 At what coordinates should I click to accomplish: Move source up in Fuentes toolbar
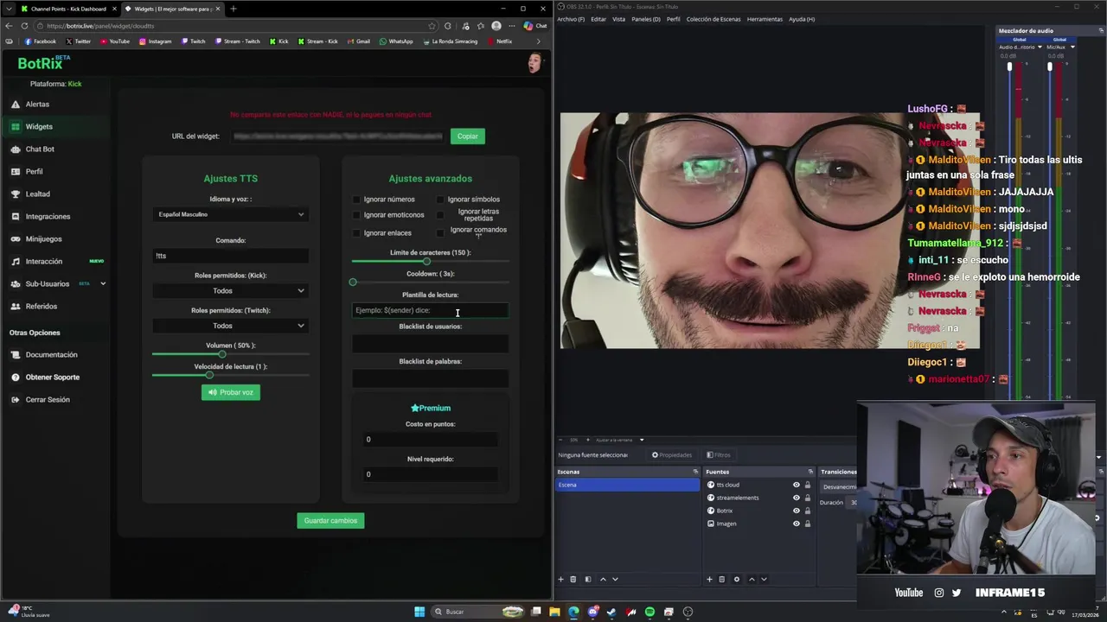[x=751, y=579]
